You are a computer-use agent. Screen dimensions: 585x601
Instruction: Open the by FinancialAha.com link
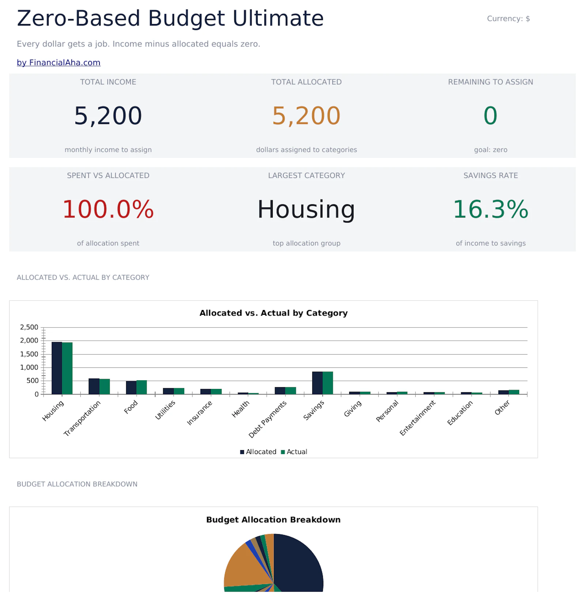point(58,63)
